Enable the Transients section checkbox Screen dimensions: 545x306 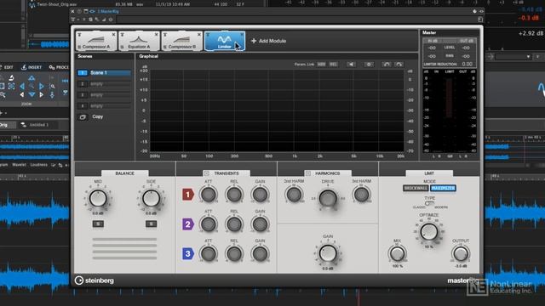tap(206, 173)
